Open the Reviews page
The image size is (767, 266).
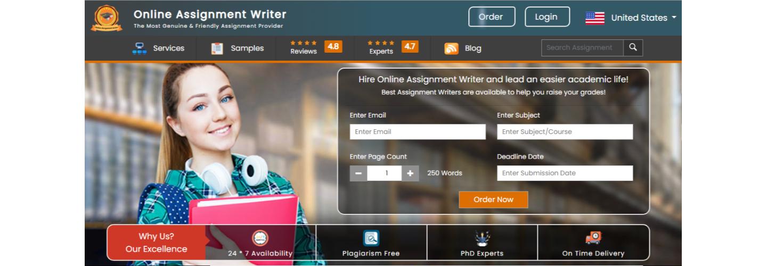(x=304, y=52)
